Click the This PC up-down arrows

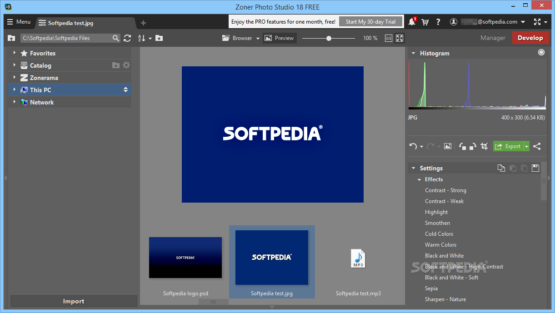tap(126, 90)
